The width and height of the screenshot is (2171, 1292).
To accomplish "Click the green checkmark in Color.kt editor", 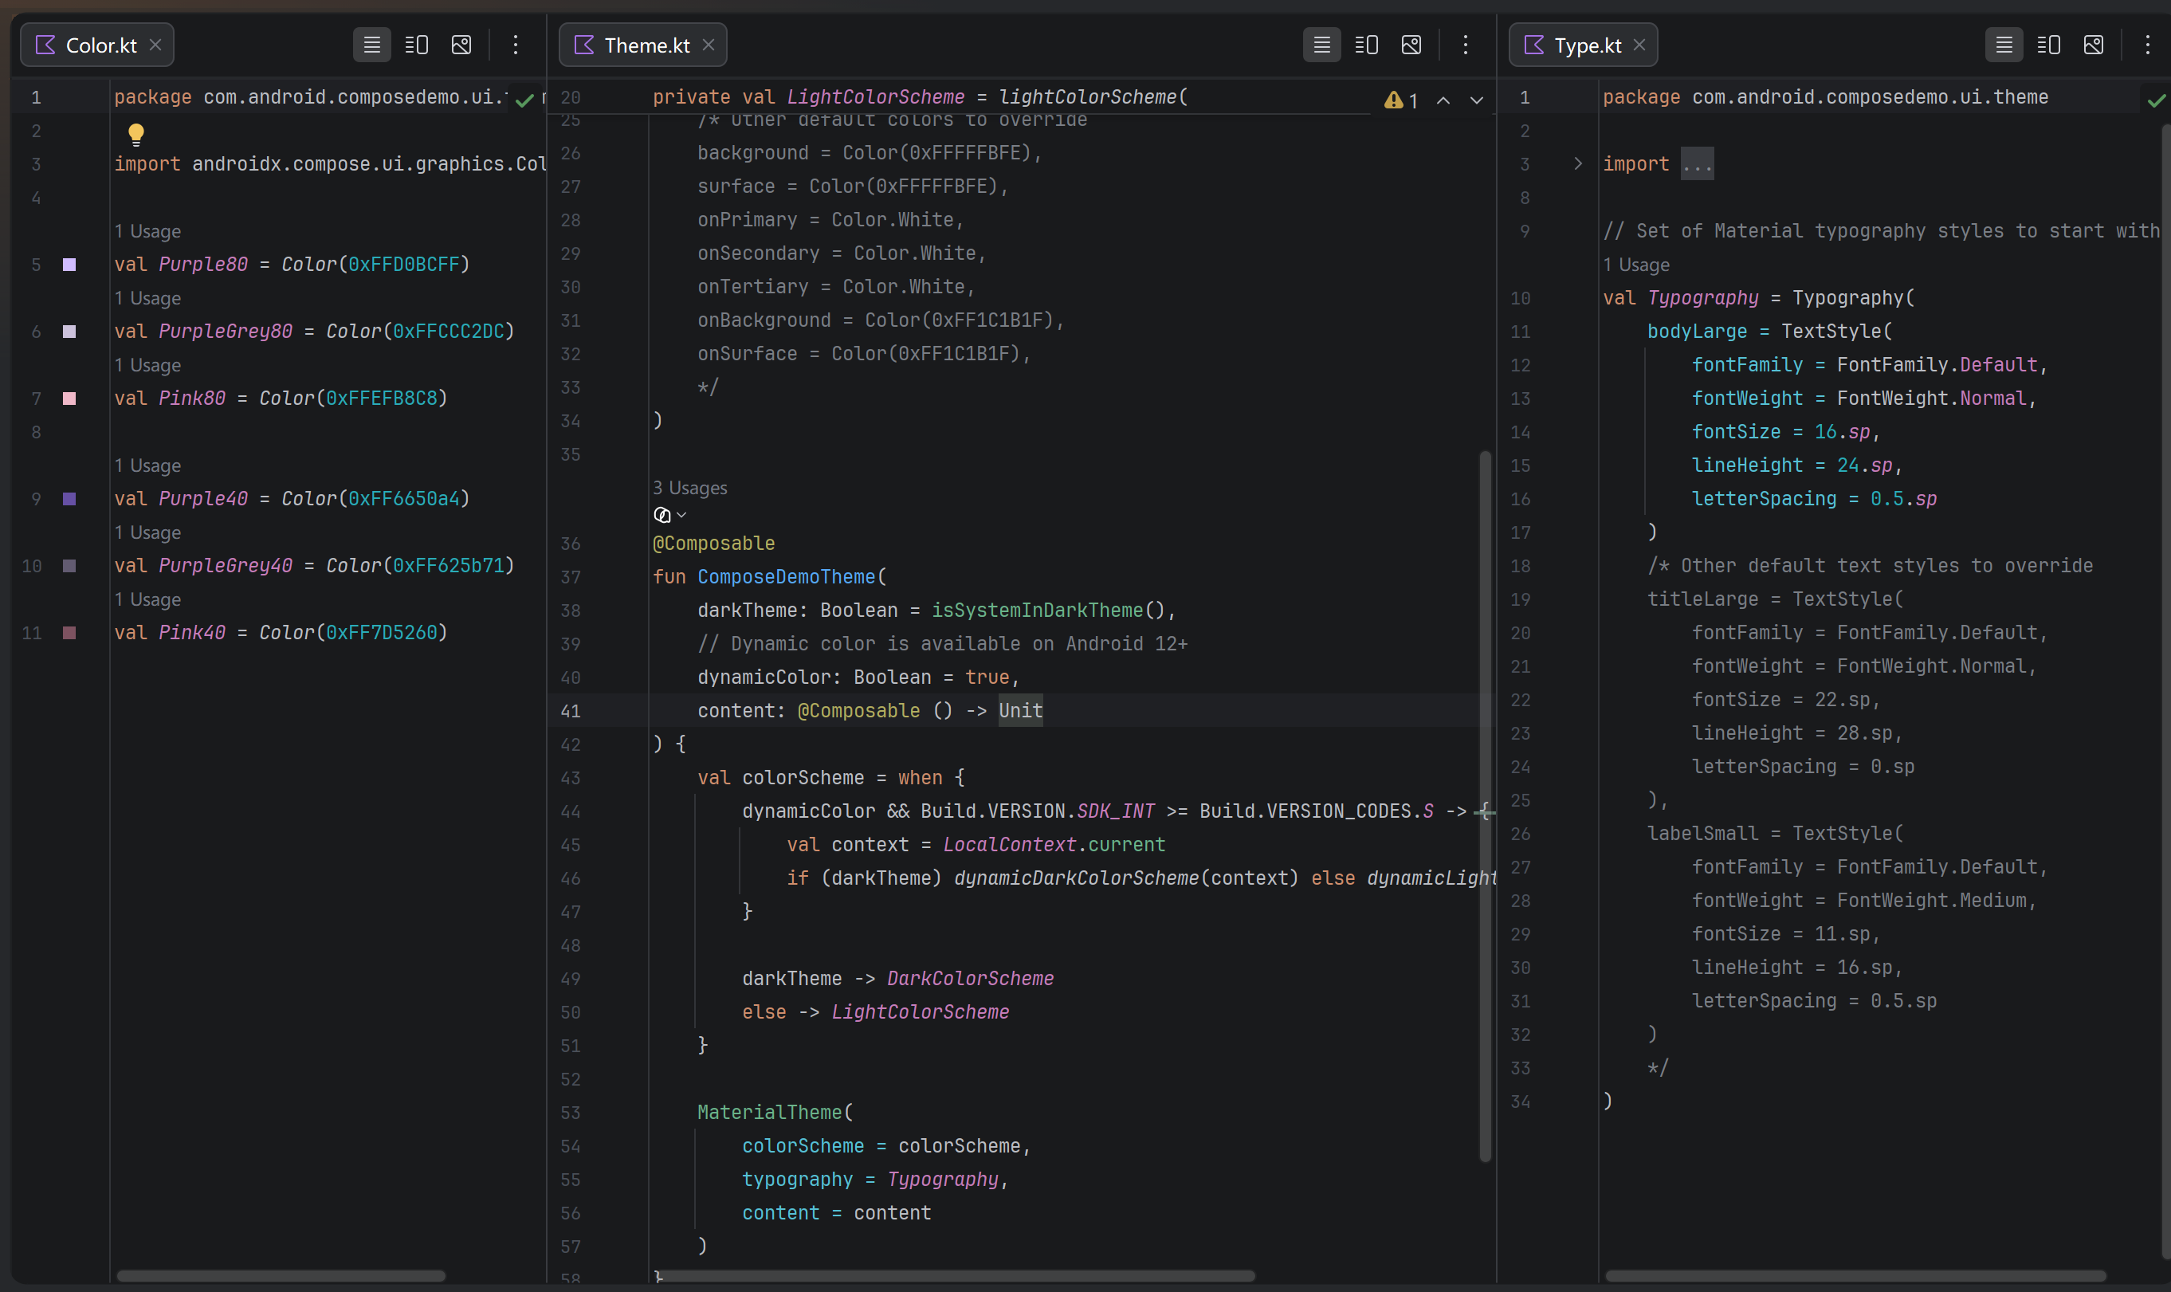I will [x=524, y=100].
